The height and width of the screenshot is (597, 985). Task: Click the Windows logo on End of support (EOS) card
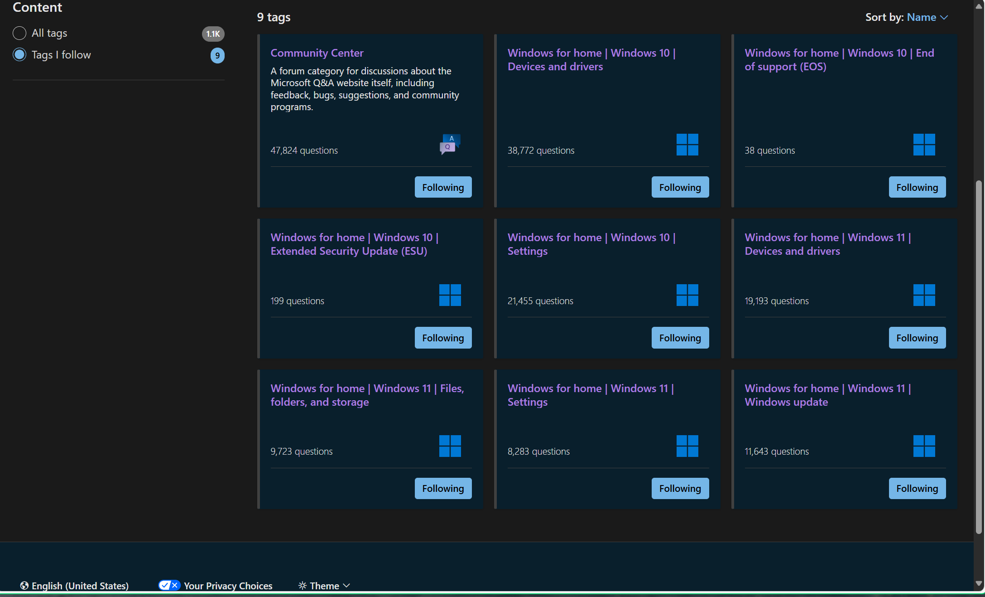point(924,145)
